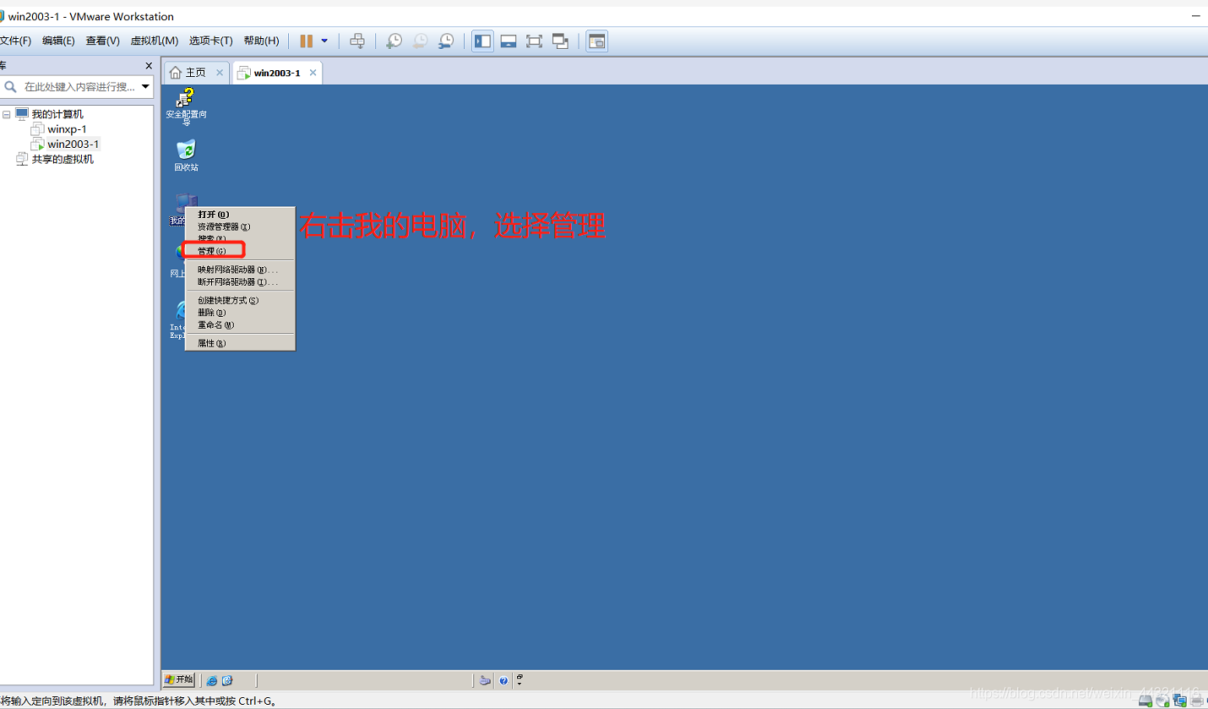Choose 删除(D) from the context menu

tap(240, 313)
